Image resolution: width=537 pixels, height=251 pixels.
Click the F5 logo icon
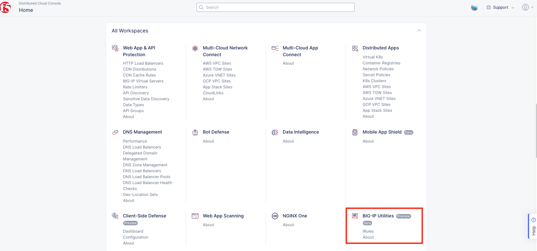click(x=5, y=8)
